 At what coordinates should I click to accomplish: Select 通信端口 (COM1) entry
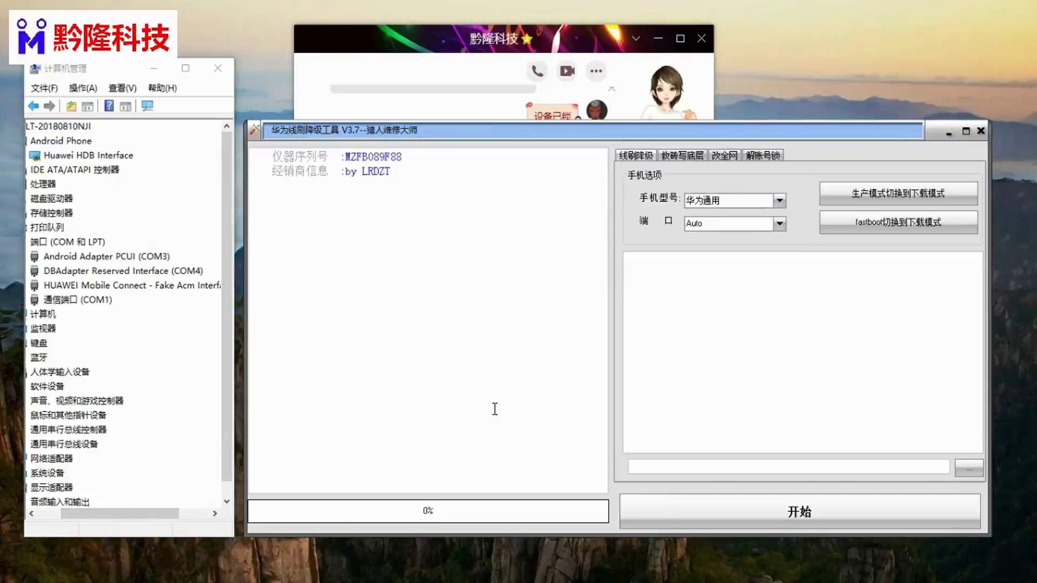[x=77, y=300]
